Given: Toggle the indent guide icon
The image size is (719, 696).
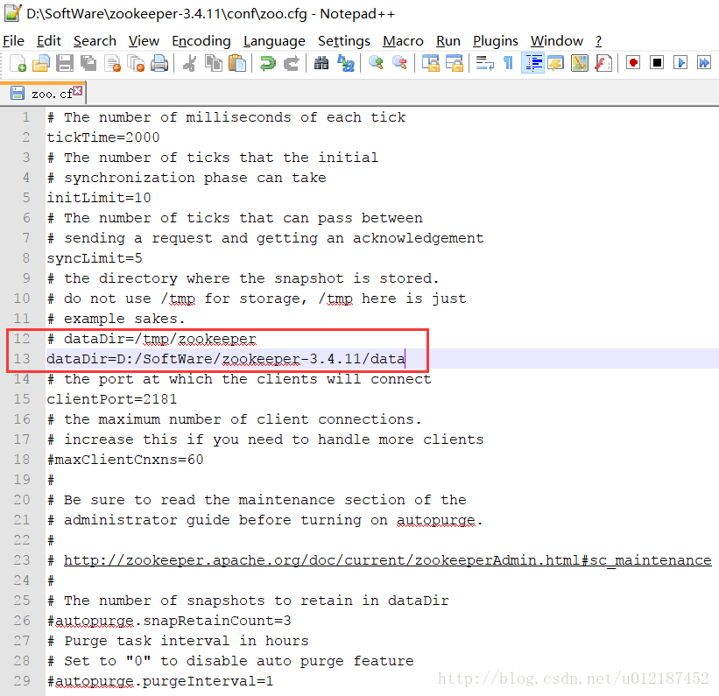Looking at the screenshot, I should point(532,63).
